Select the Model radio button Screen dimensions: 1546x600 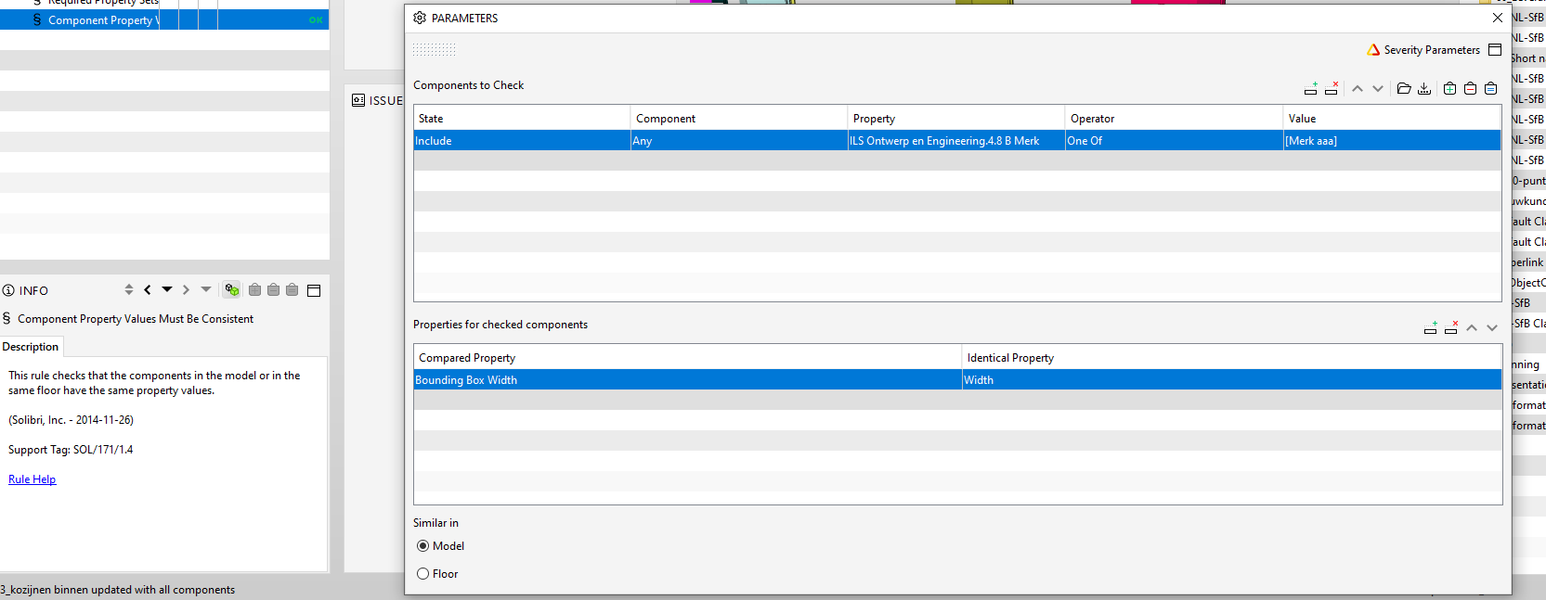[423, 546]
